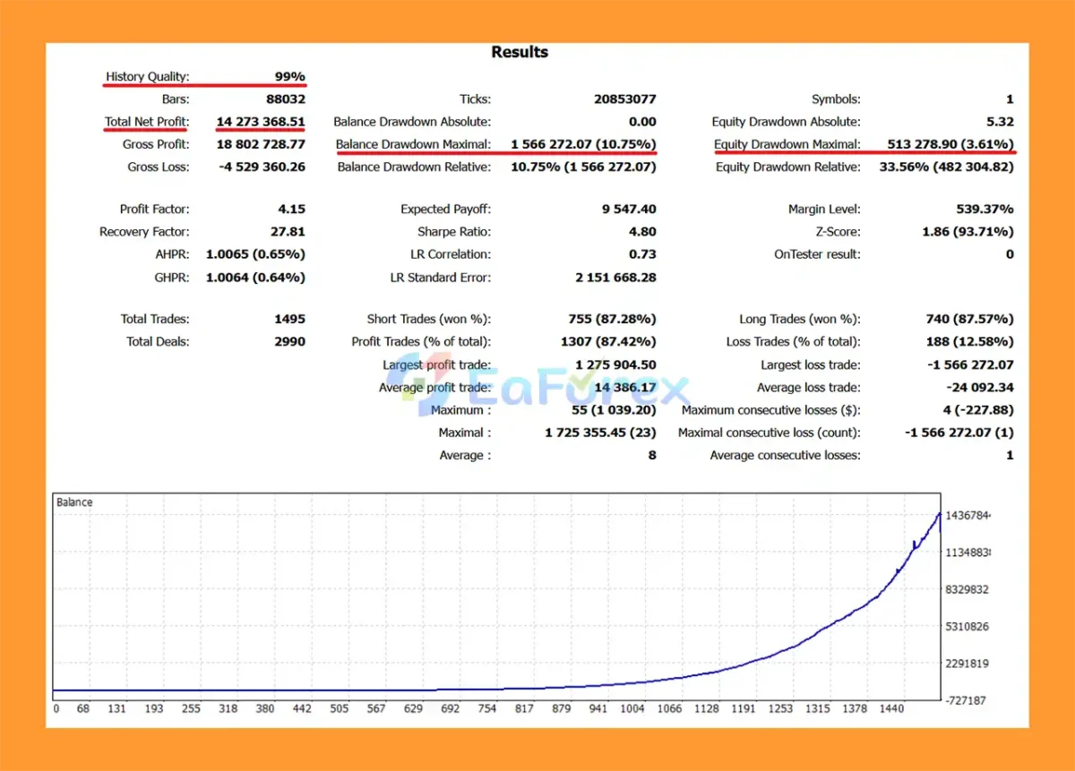Select the Equity Drawdown Maximal value "513 278.90 (3.61%)"
The height and width of the screenshot is (771, 1075).
point(950,144)
